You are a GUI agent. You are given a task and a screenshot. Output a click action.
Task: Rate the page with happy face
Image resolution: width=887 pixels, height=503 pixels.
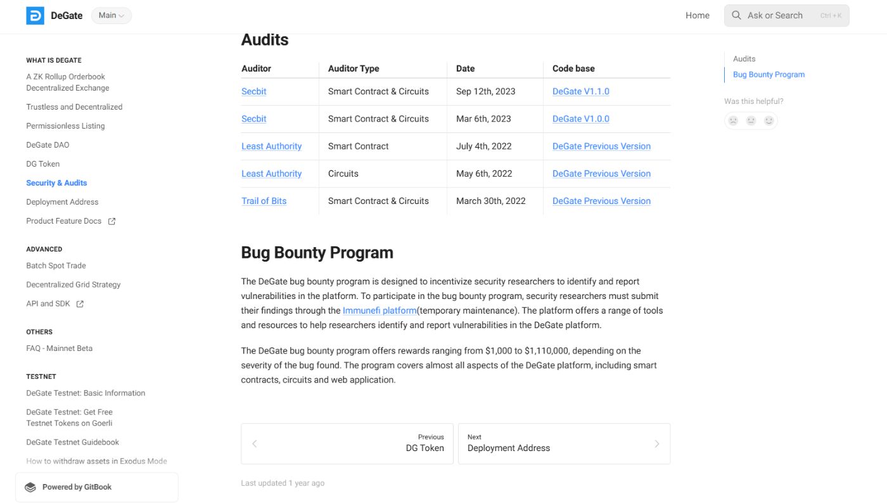coord(769,120)
